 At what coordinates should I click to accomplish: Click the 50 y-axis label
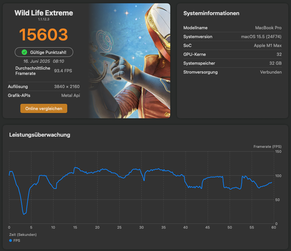[x=278, y=200]
